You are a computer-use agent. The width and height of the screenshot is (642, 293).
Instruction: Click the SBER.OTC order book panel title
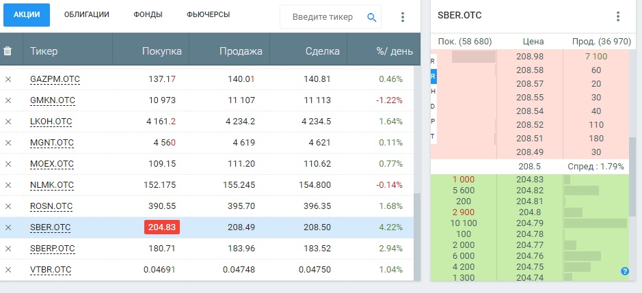pos(459,16)
